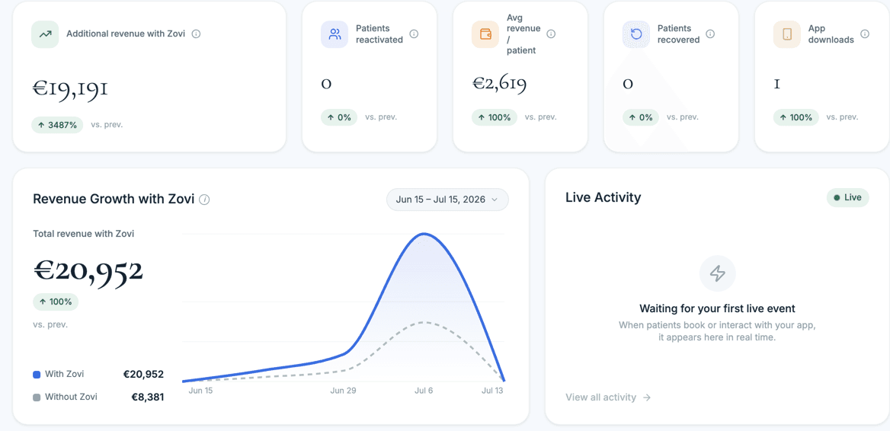
Task: Click the Jul 6 axis label
Action: (x=424, y=391)
